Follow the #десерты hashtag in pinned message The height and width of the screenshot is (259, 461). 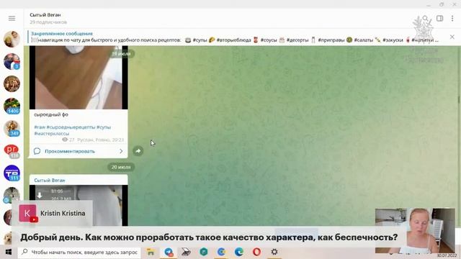point(297,40)
